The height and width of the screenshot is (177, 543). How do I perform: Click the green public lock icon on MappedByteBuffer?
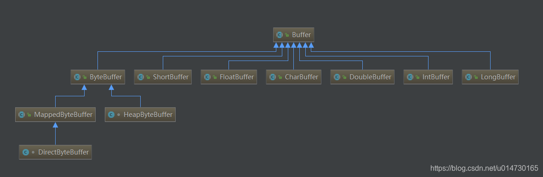click(x=29, y=115)
